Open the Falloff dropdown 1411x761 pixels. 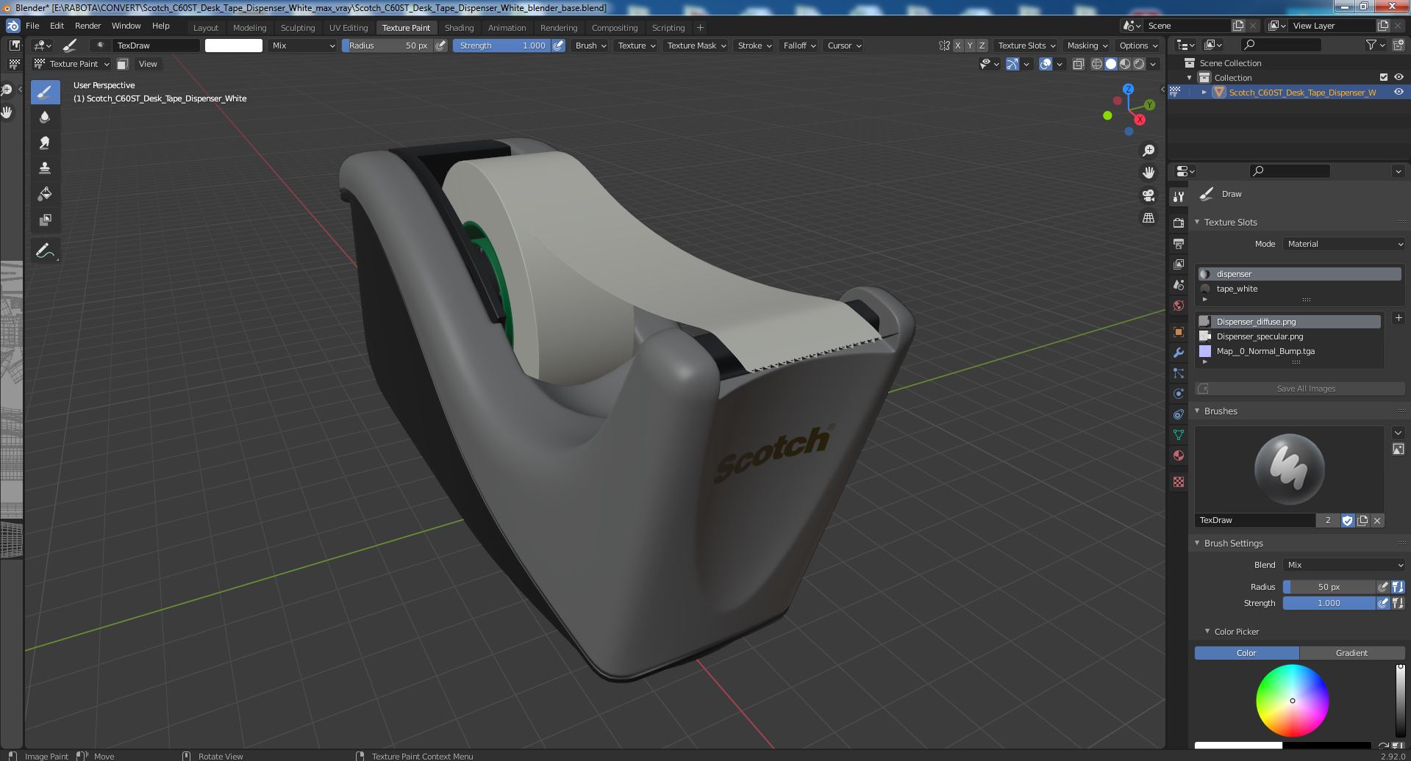point(799,46)
